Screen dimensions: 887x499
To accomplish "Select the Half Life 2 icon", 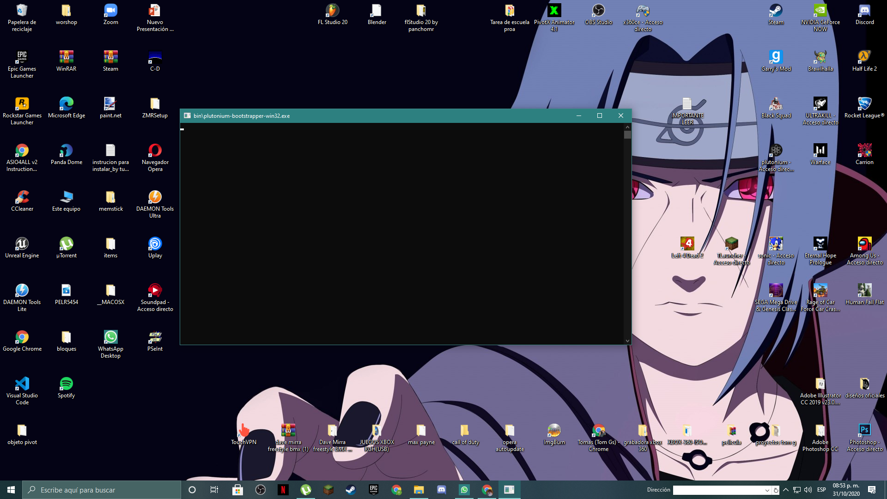I will click(864, 61).
